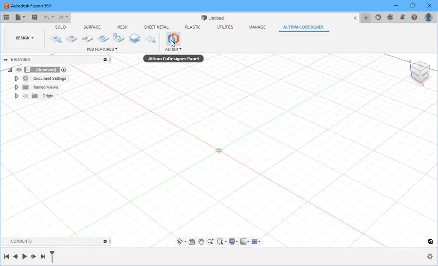438x266 pixels.
Task: Switch to the UTILITIES tab
Action: (225, 27)
